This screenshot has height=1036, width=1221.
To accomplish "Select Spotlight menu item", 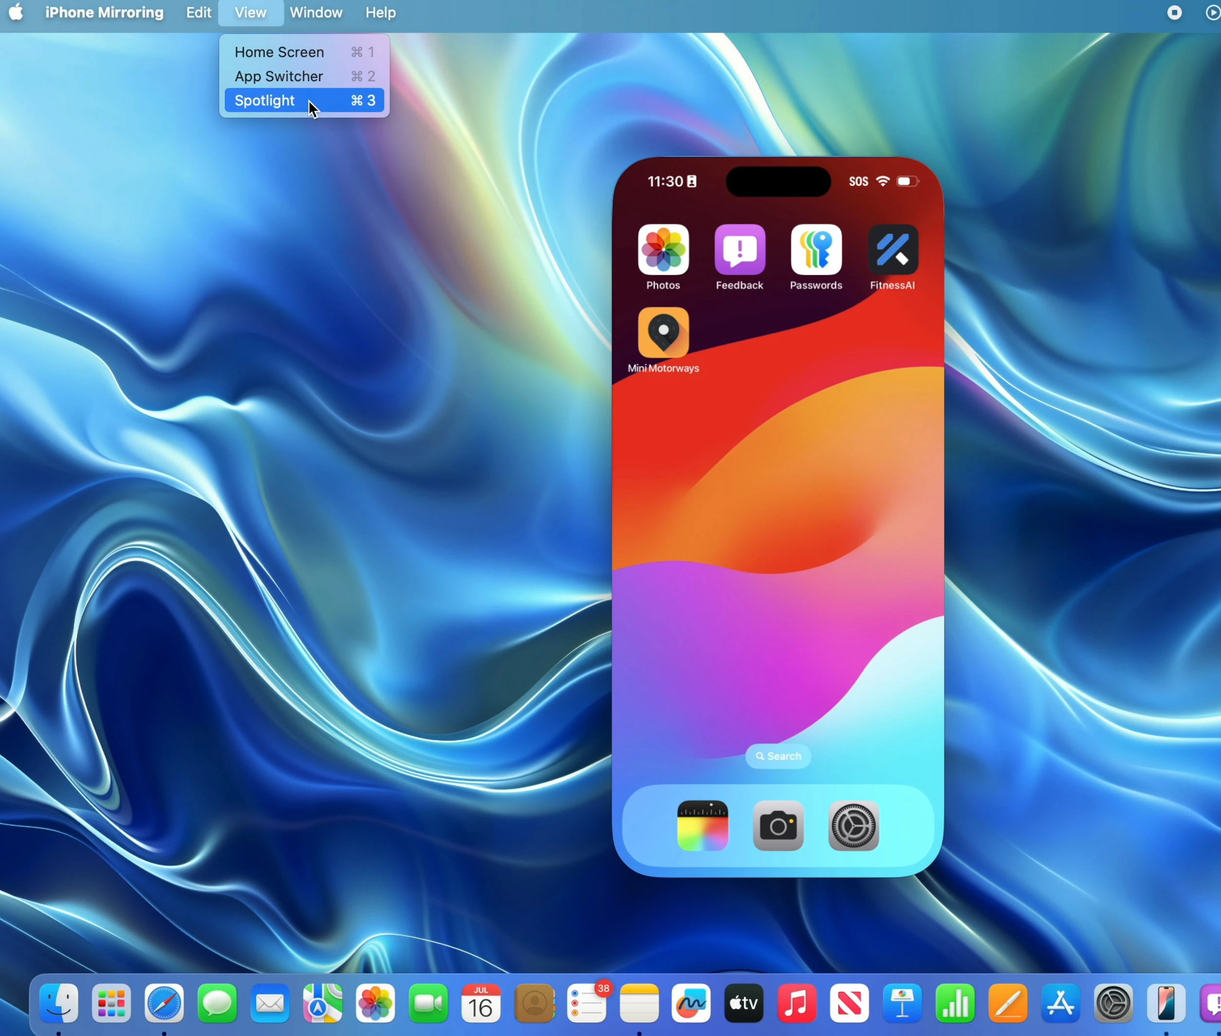I will tap(304, 100).
